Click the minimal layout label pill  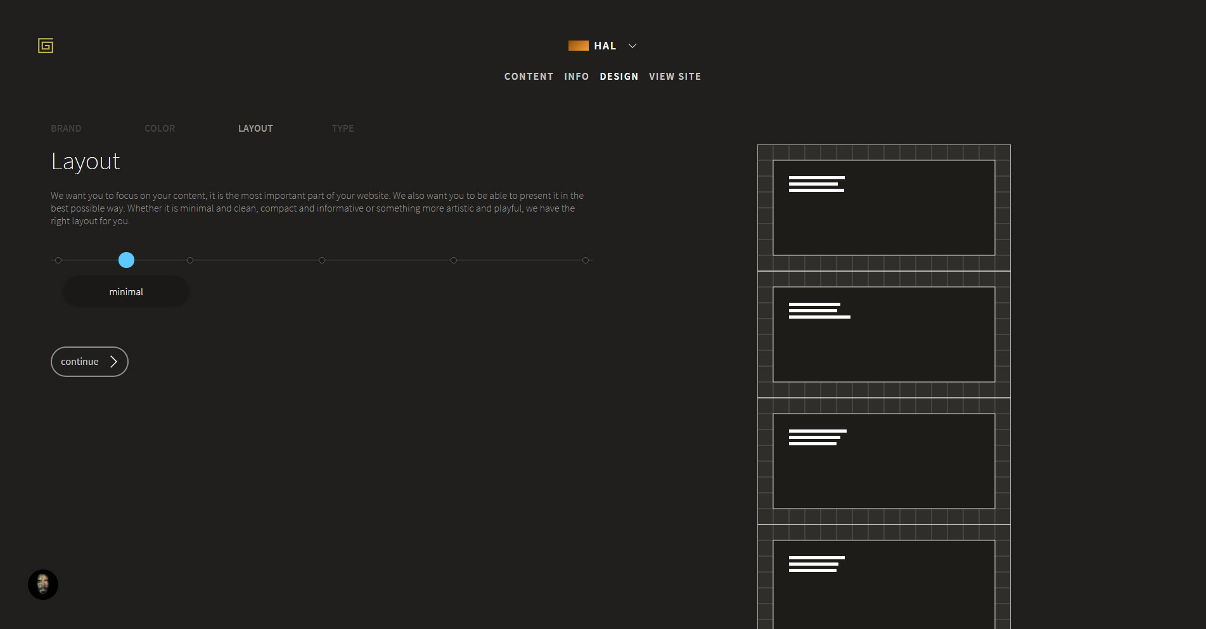(126, 292)
